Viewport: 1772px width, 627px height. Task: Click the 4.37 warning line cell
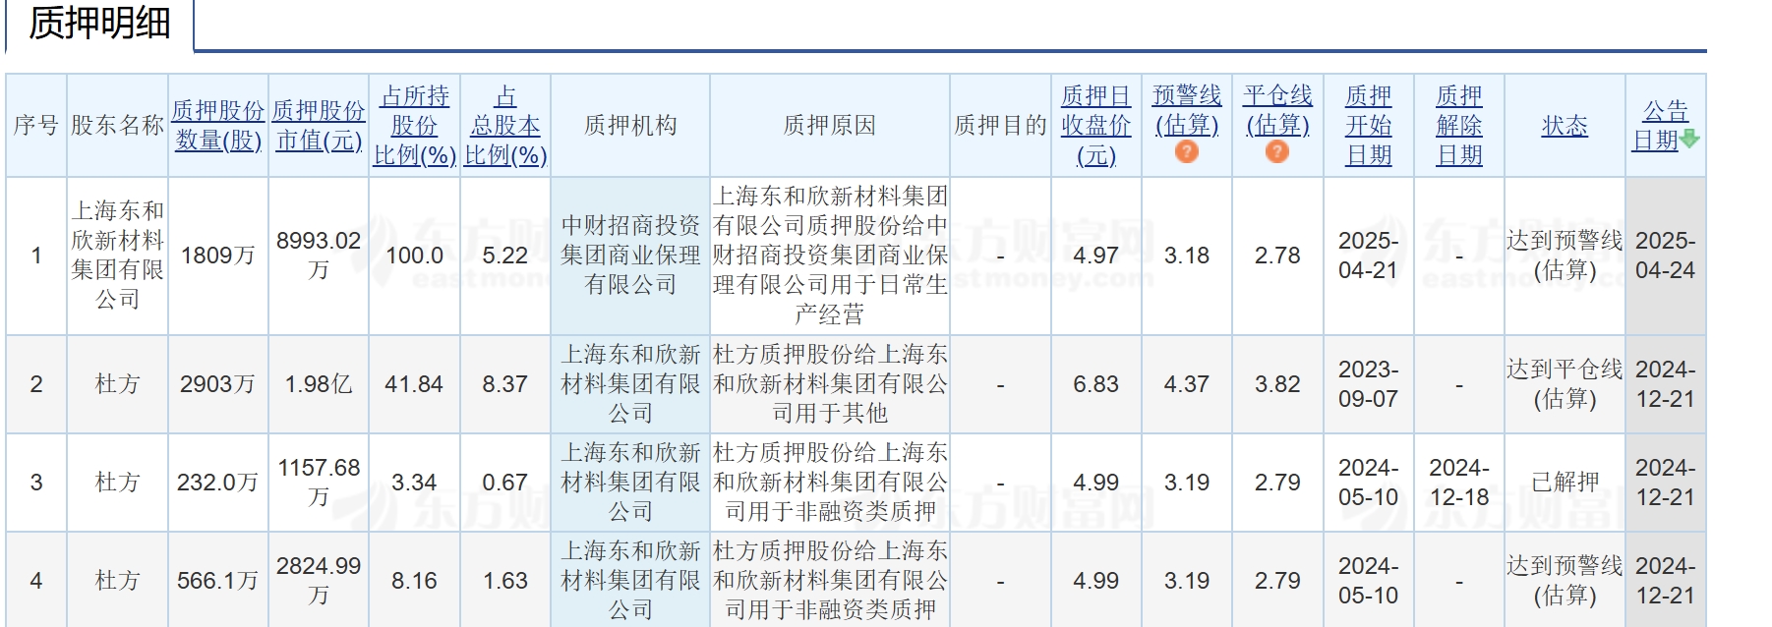(1187, 384)
